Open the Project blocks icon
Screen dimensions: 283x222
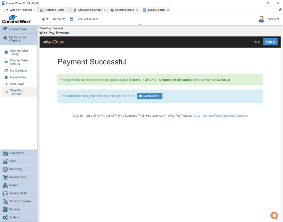(5, 185)
